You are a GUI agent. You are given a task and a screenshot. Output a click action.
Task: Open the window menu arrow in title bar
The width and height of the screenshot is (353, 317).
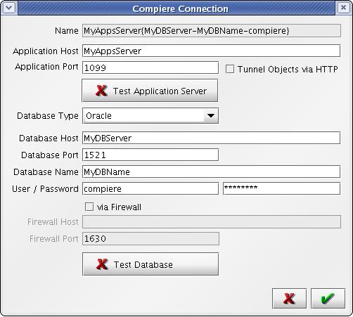(x=9, y=8)
